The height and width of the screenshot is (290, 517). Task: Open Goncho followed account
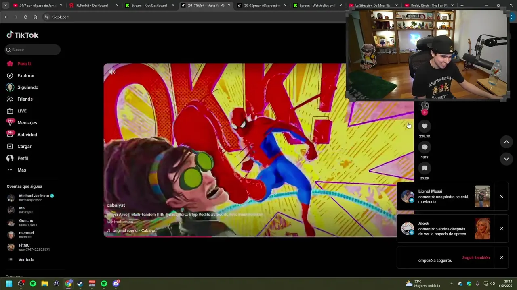22,223
